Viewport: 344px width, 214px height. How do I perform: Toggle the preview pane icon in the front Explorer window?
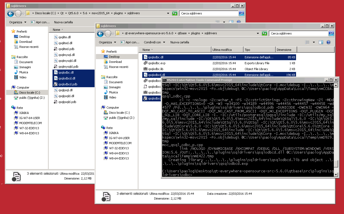pyautogui.click(x=321, y=42)
